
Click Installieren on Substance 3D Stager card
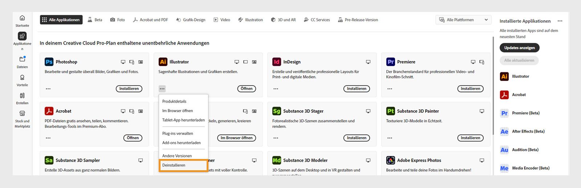pos(357,138)
